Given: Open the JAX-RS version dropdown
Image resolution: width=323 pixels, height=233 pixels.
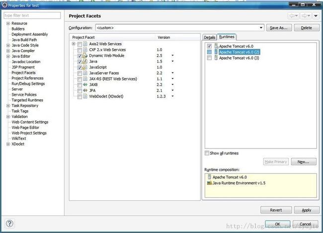Looking at the screenshot, I should (x=172, y=78).
